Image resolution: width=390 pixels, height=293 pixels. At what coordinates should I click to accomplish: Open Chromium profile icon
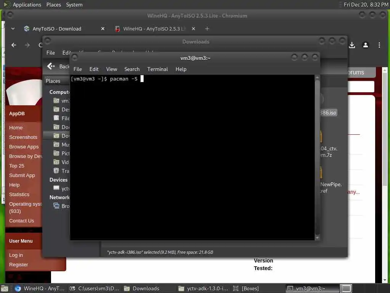click(x=365, y=45)
